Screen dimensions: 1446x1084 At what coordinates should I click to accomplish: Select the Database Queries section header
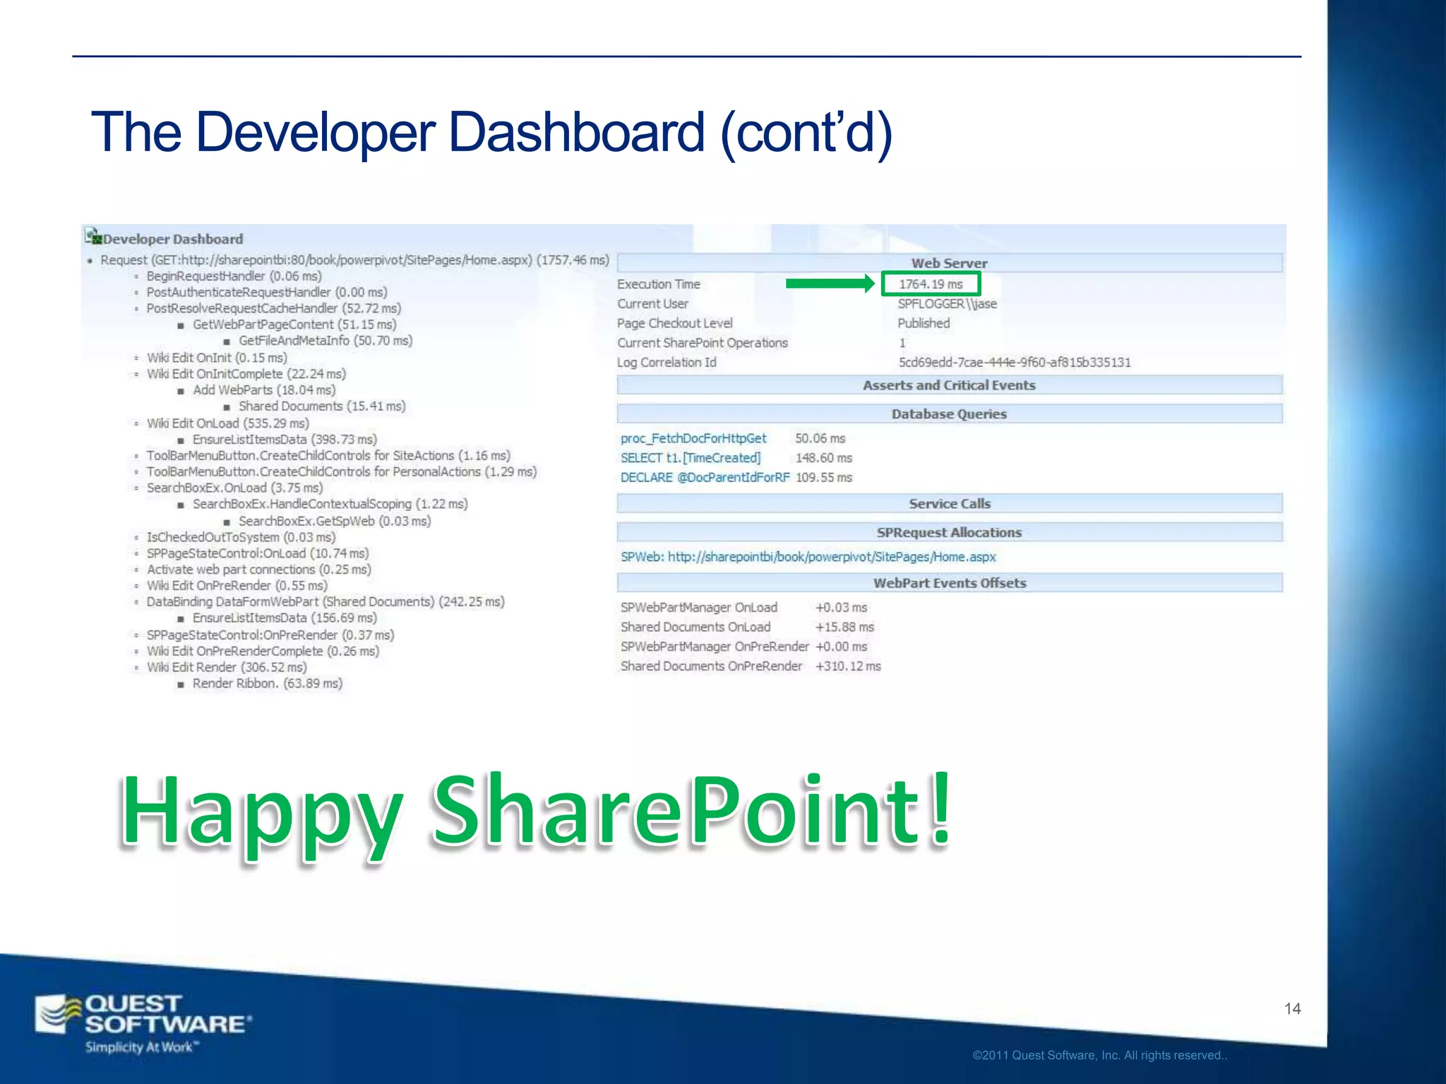950,414
